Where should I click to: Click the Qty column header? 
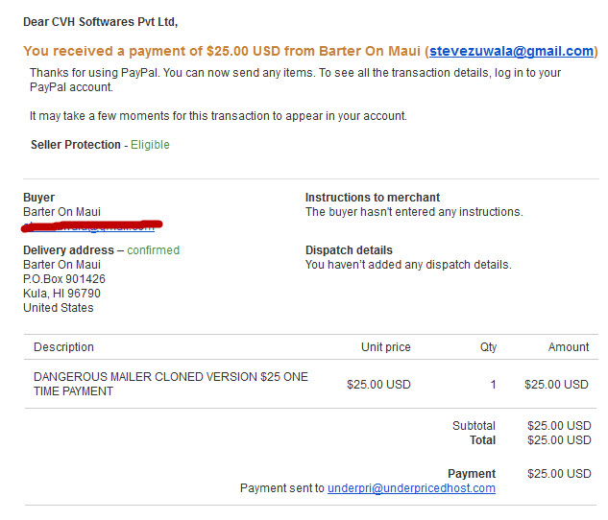click(x=488, y=347)
